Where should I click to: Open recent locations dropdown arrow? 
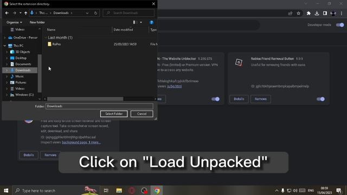[x=21, y=13]
